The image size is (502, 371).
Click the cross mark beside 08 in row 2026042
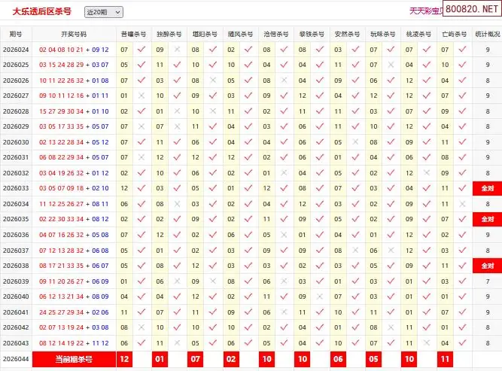click(141, 327)
